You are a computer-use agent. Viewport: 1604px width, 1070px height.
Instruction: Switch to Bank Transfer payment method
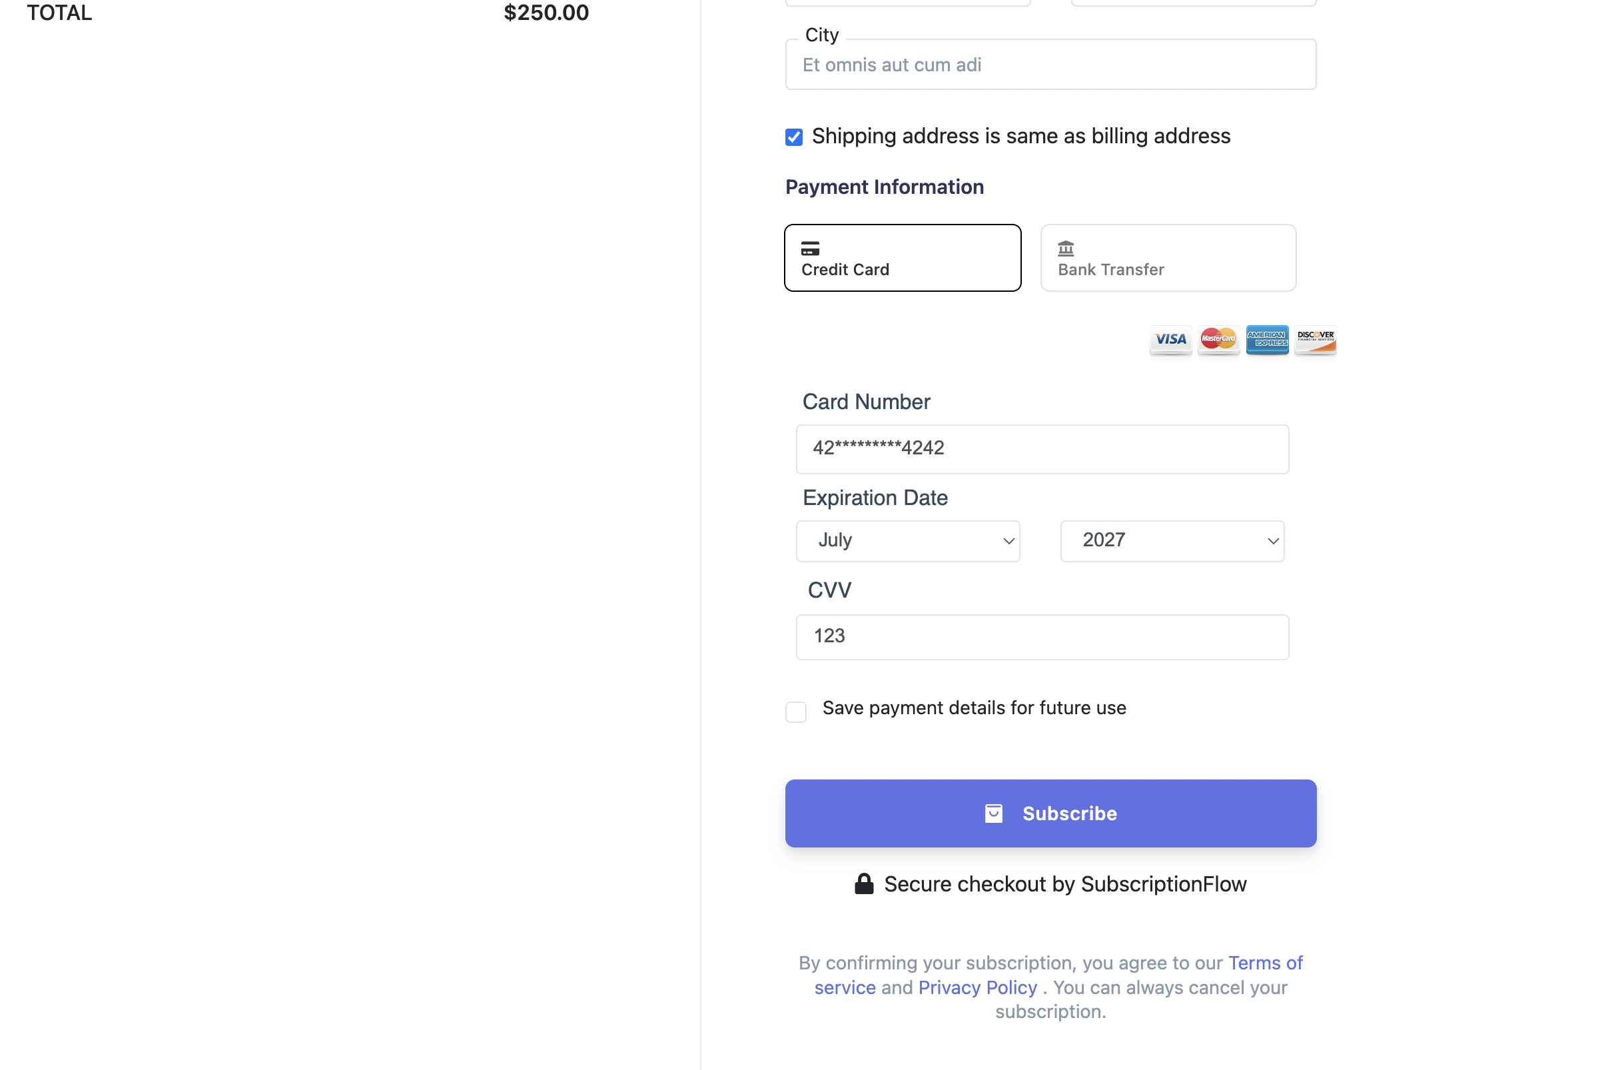(1168, 258)
